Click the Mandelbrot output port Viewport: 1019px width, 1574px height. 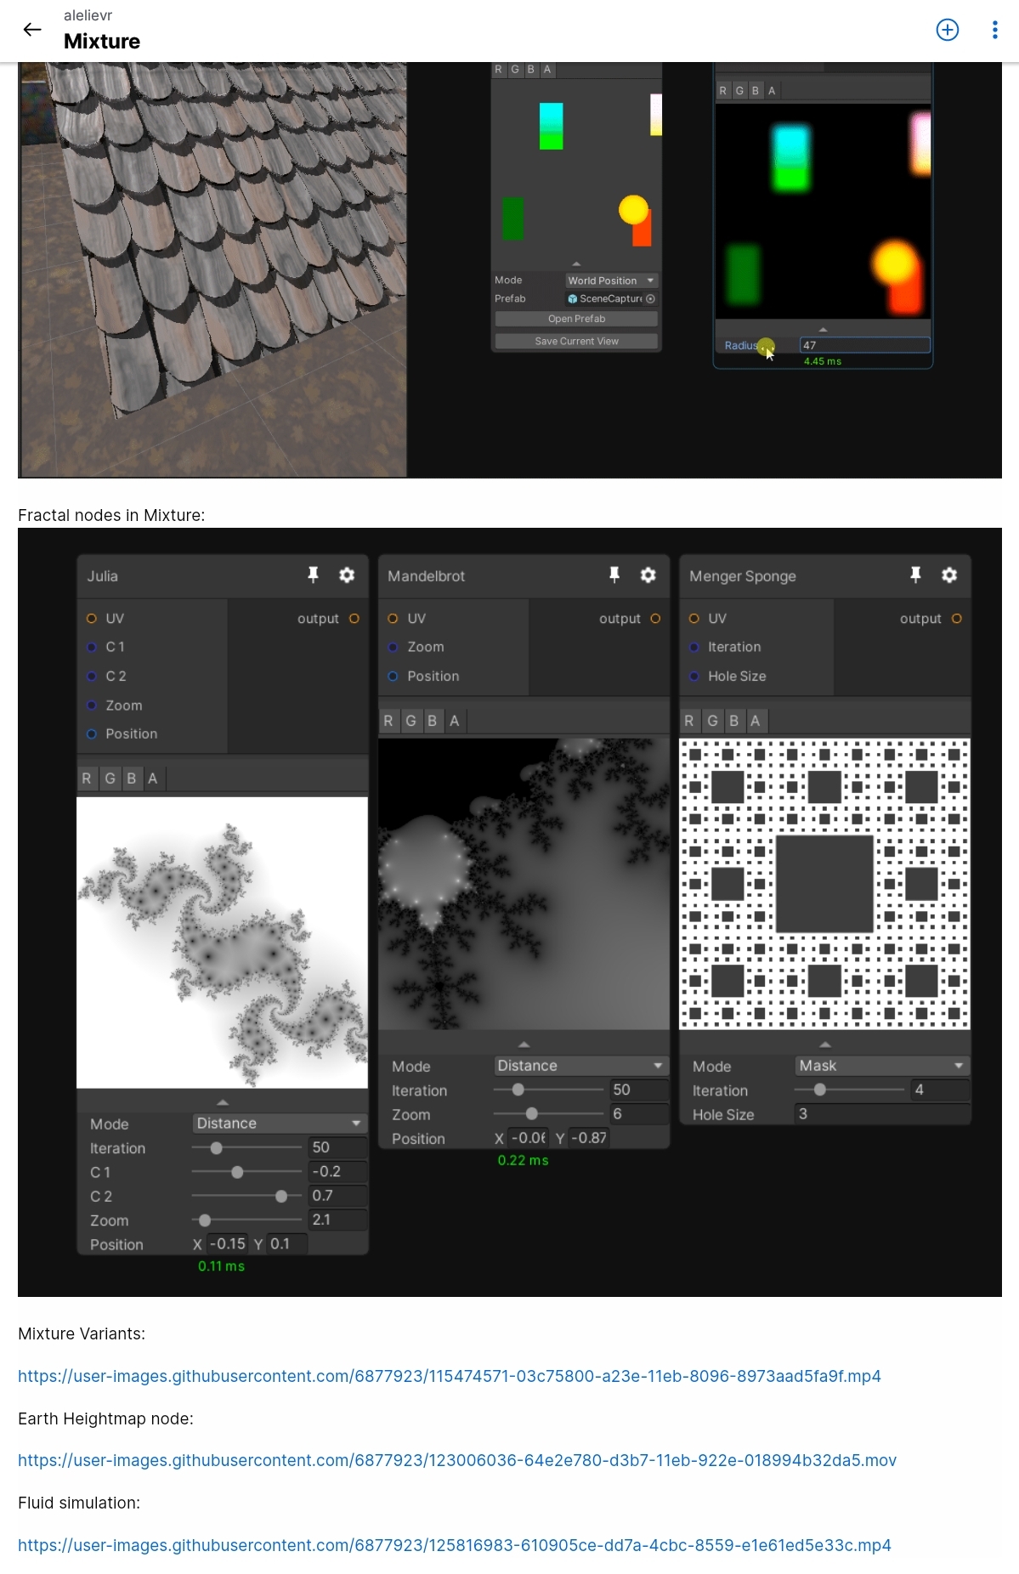pyautogui.click(x=655, y=619)
